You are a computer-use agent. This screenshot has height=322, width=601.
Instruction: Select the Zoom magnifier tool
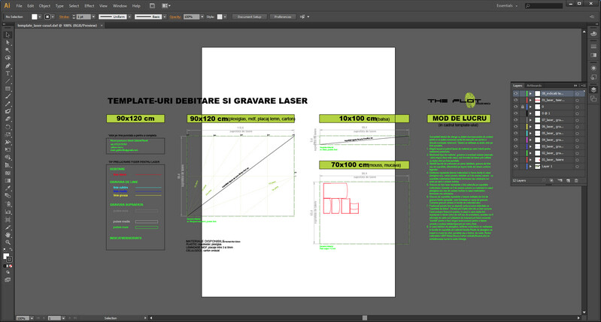point(8,242)
